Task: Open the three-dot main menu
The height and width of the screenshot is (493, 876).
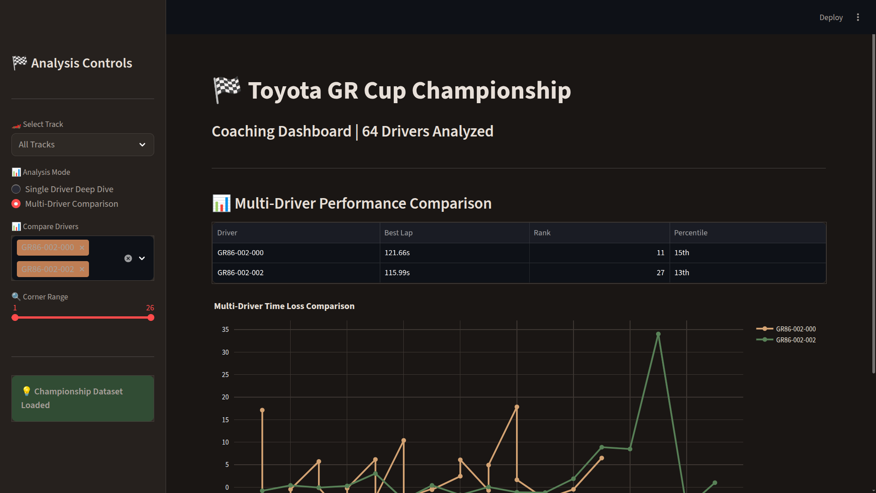Action: point(858,17)
